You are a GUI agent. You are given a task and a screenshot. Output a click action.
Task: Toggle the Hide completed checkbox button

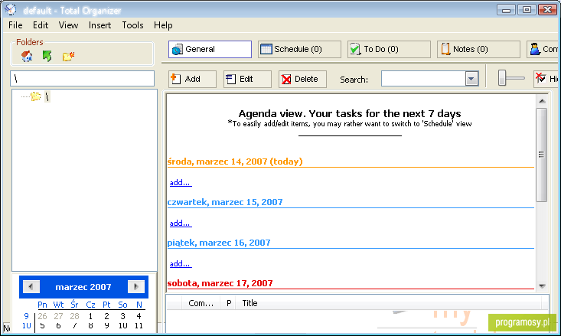point(546,79)
